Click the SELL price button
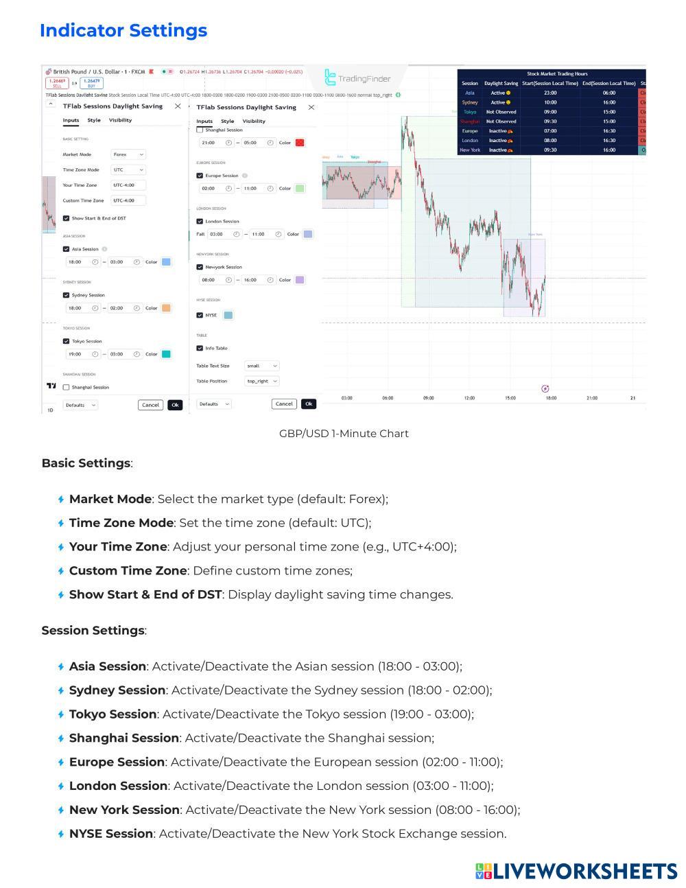The width and height of the screenshot is (686, 888). click(56, 83)
